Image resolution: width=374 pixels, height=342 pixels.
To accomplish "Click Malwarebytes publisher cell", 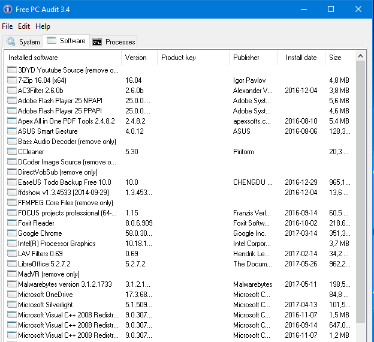I will point(252,284).
